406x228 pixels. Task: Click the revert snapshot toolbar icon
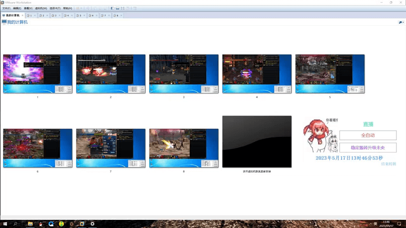point(100,8)
